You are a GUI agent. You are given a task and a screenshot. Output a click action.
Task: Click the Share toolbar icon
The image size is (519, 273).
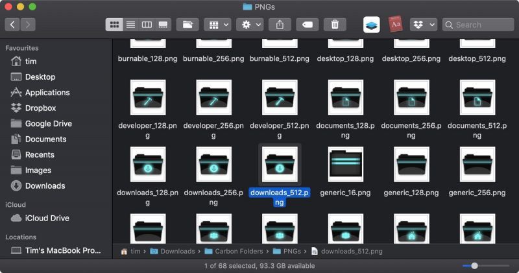pos(280,25)
